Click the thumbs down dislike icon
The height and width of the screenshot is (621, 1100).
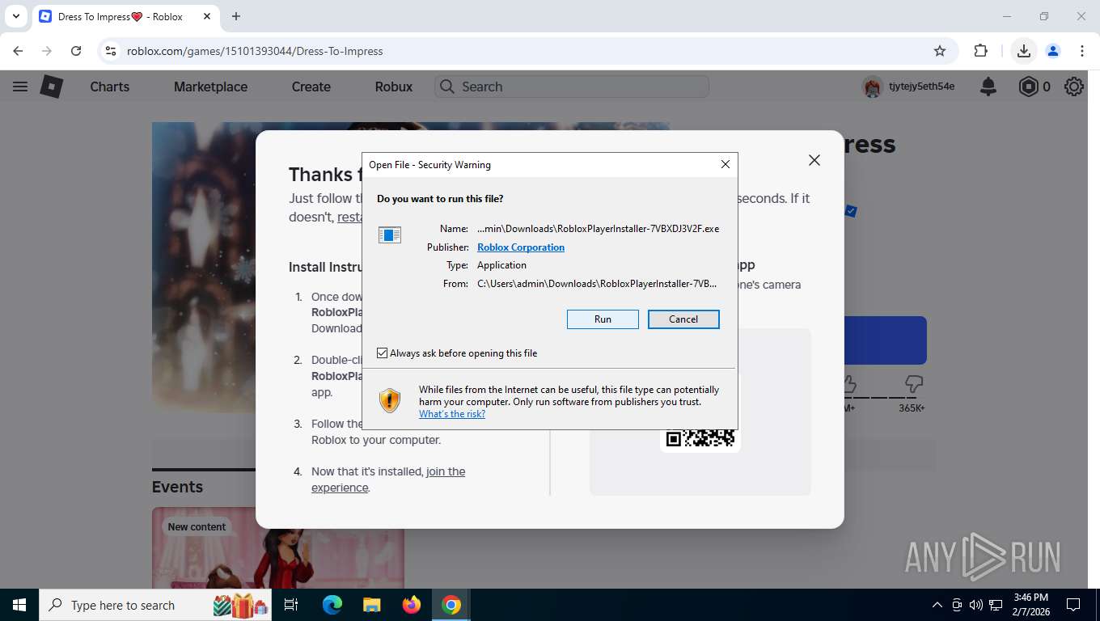click(914, 382)
